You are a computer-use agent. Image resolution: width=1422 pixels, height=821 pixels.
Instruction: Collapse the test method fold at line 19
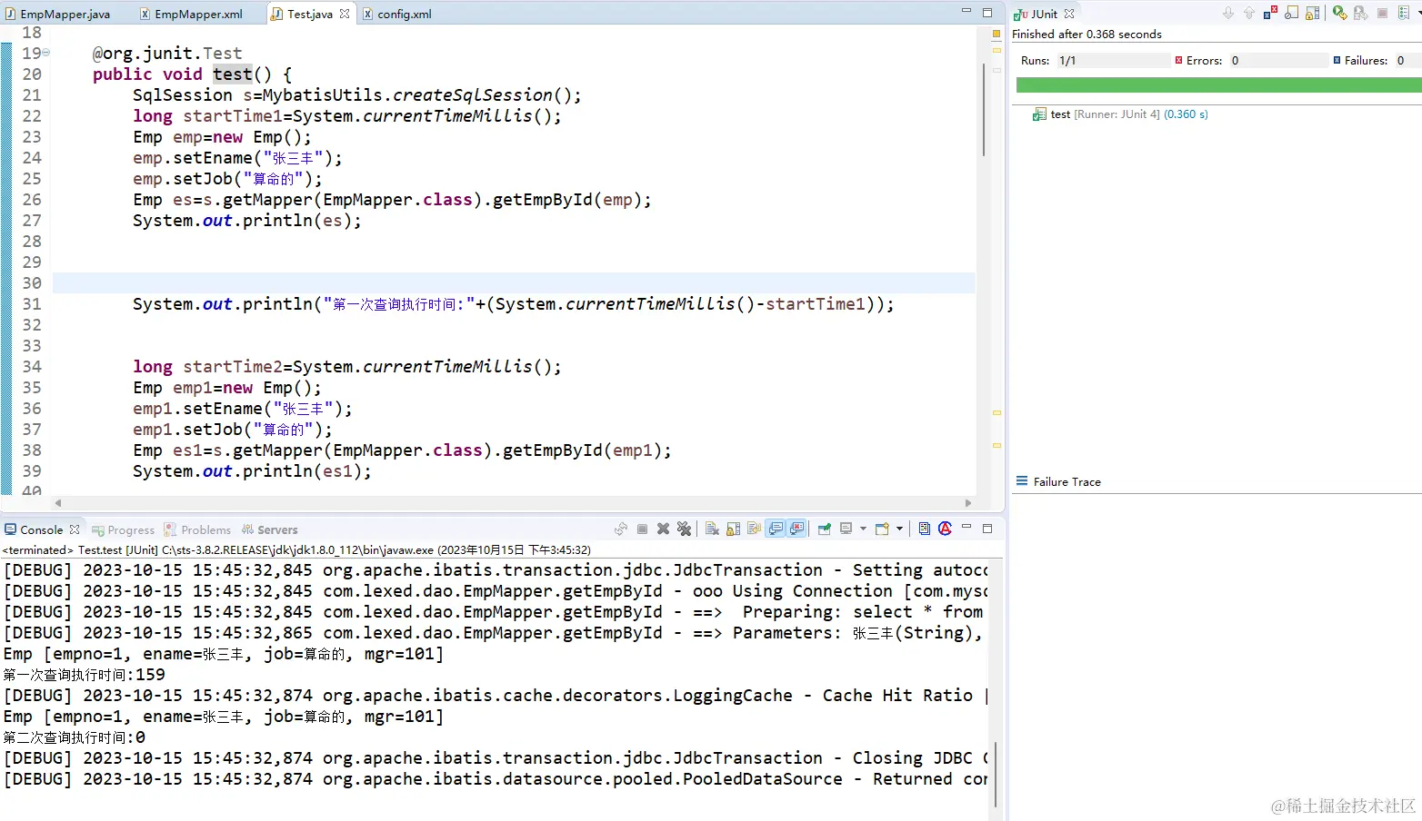click(46, 53)
